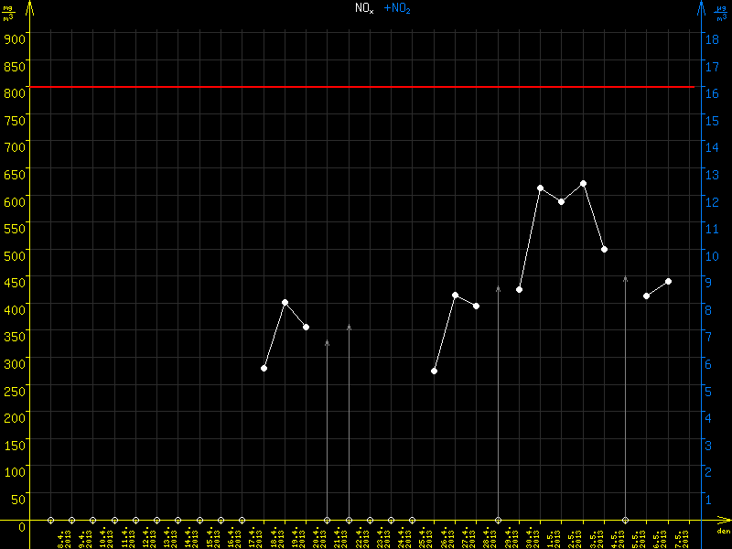Click blue unit label at top-right corner
732x549 pixels.
723,12
